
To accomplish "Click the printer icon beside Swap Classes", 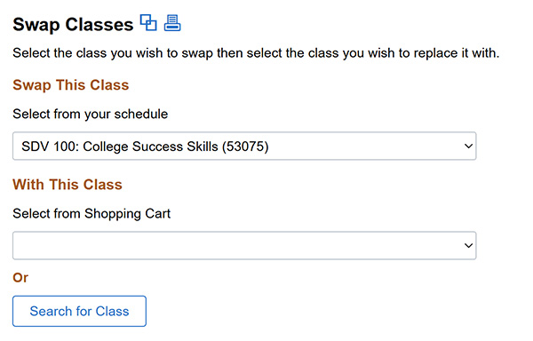I will coord(172,23).
